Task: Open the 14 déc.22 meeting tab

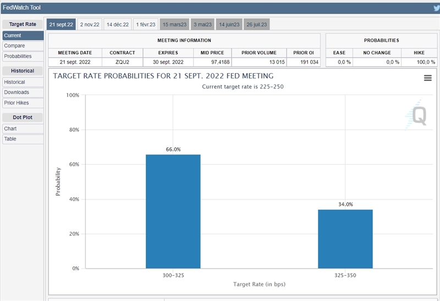Action: point(118,25)
